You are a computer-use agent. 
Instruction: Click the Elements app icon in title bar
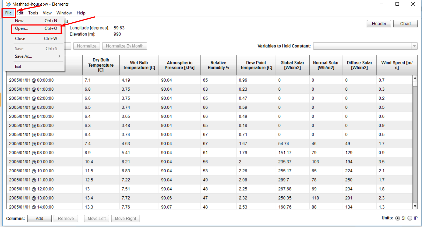pyautogui.click(x=8, y=4)
